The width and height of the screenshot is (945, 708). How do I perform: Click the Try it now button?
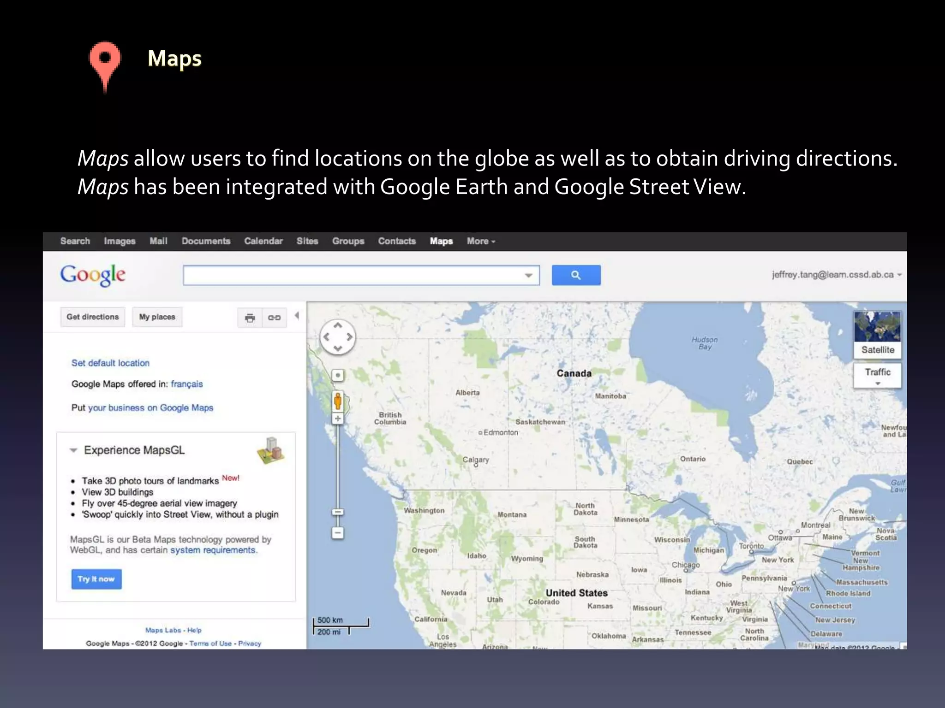(96, 579)
